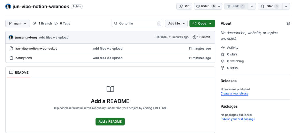Click the No packages published text
The image size is (294, 137).
click(236, 115)
